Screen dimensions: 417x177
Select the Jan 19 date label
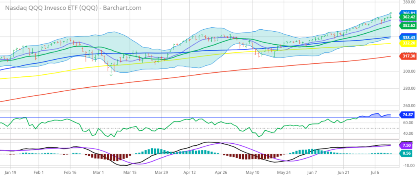click(x=11, y=173)
